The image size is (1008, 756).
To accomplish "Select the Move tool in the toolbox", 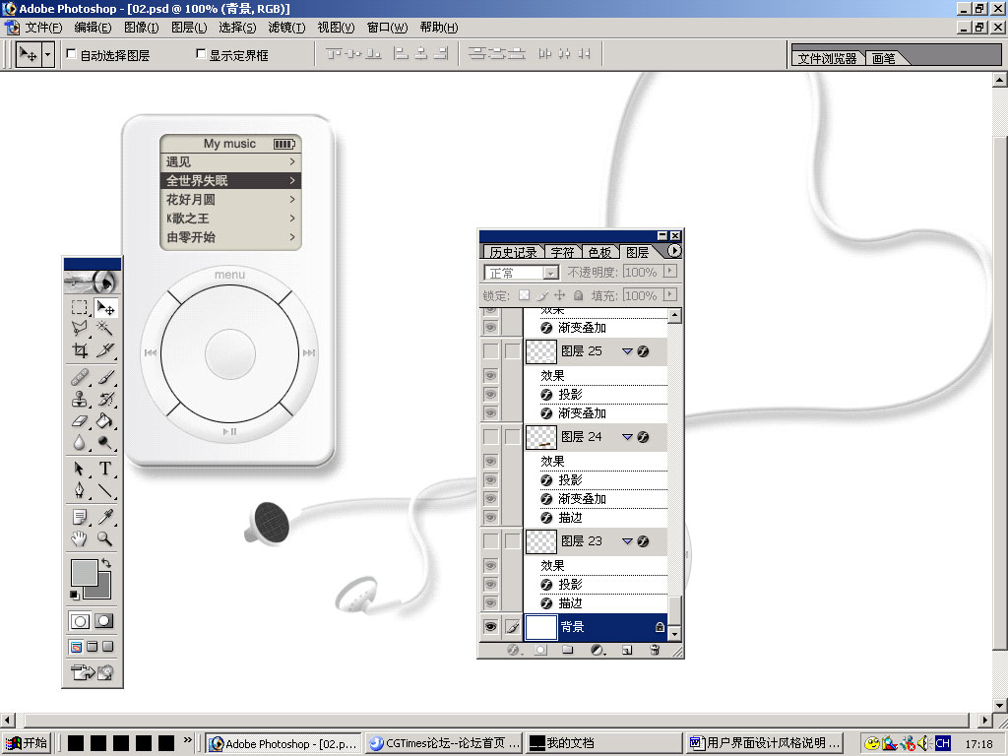I will pos(105,308).
